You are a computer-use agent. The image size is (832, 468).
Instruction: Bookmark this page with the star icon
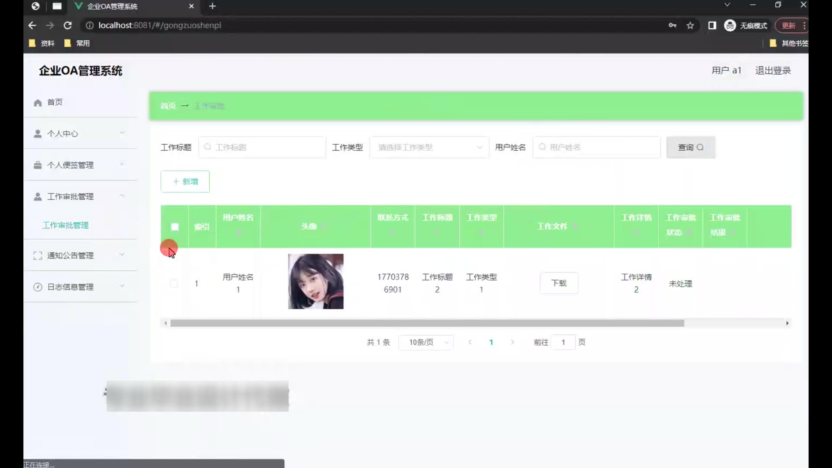[x=690, y=26]
